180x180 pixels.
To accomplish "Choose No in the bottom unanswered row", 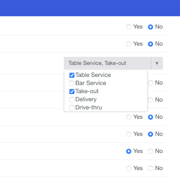I will tap(151, 169).
